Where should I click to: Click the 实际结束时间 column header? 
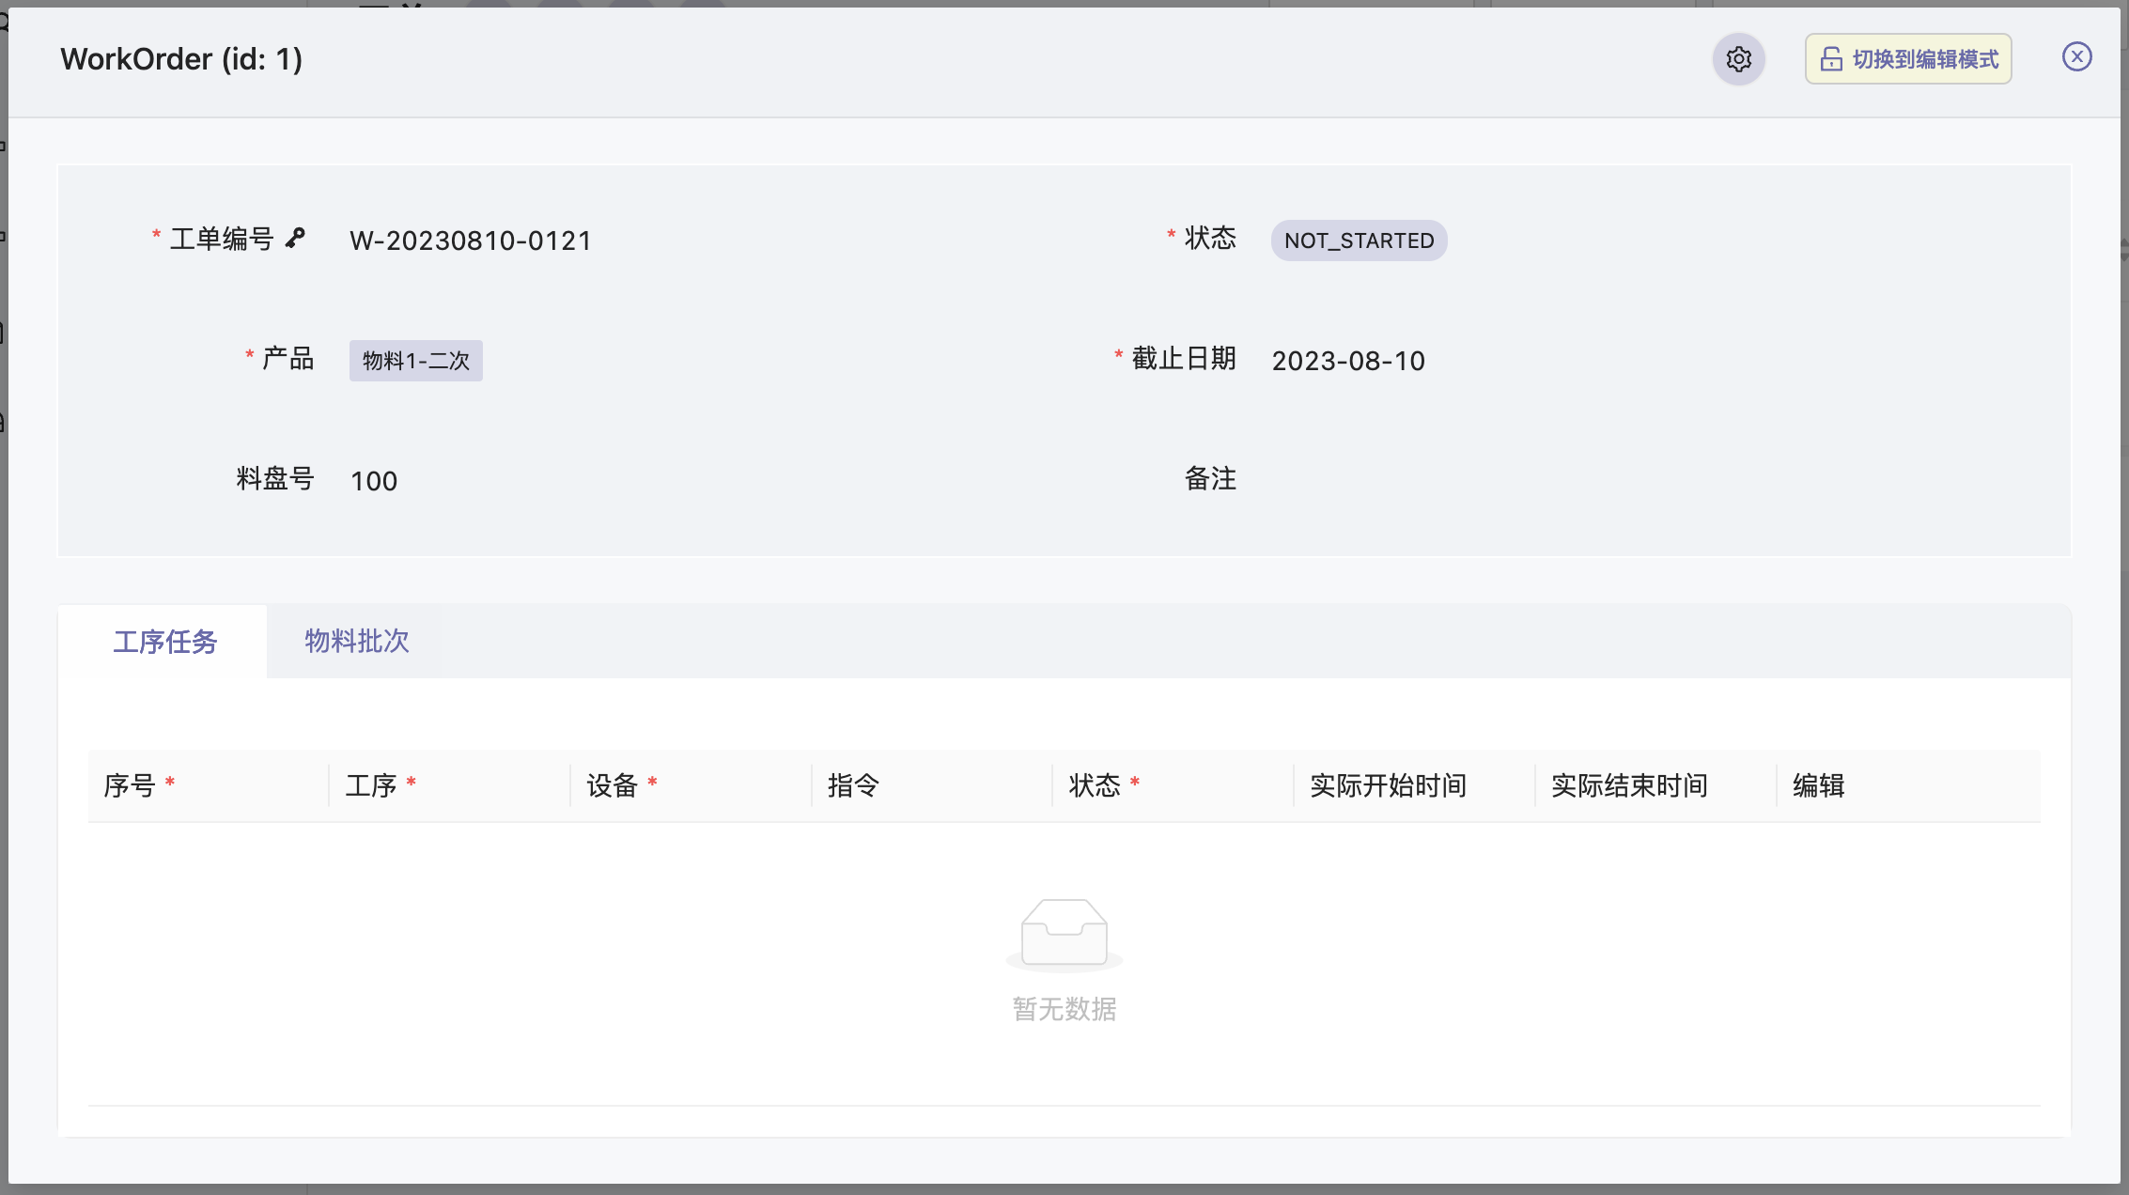point(1629,785)
